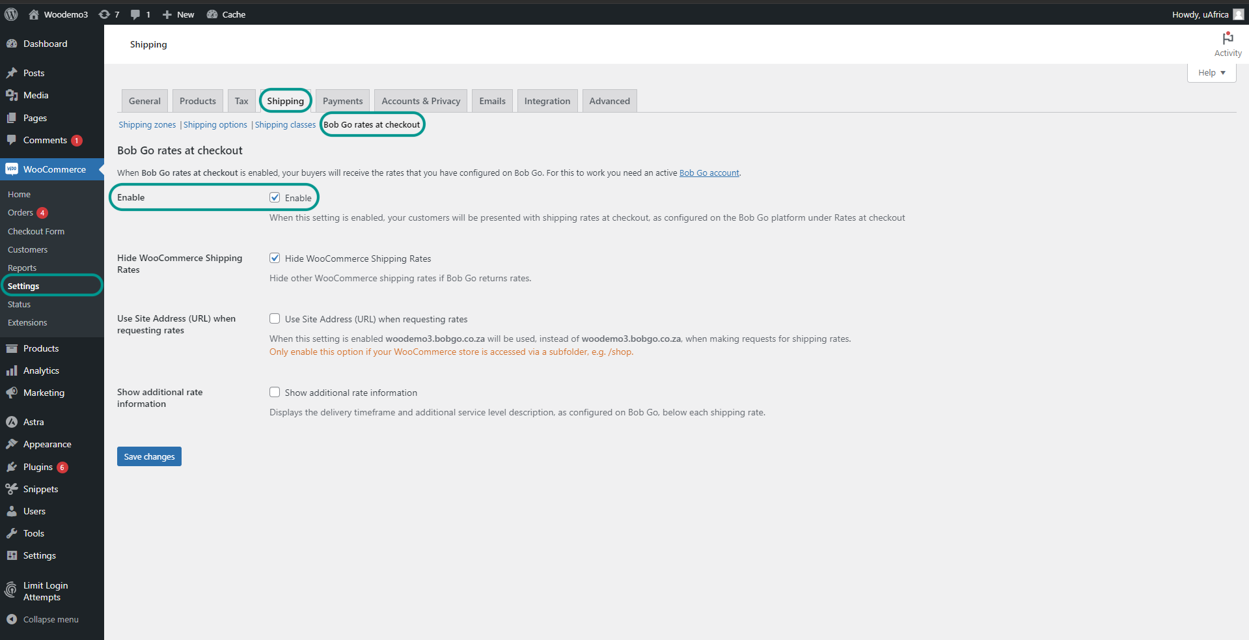Viewport: 1249px width, 640px height.
Task: Check Show additional rate information box
Action: [275, 392]
